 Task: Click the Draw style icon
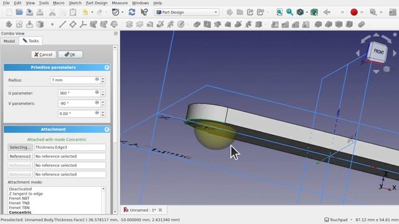(x=300, y=12)
